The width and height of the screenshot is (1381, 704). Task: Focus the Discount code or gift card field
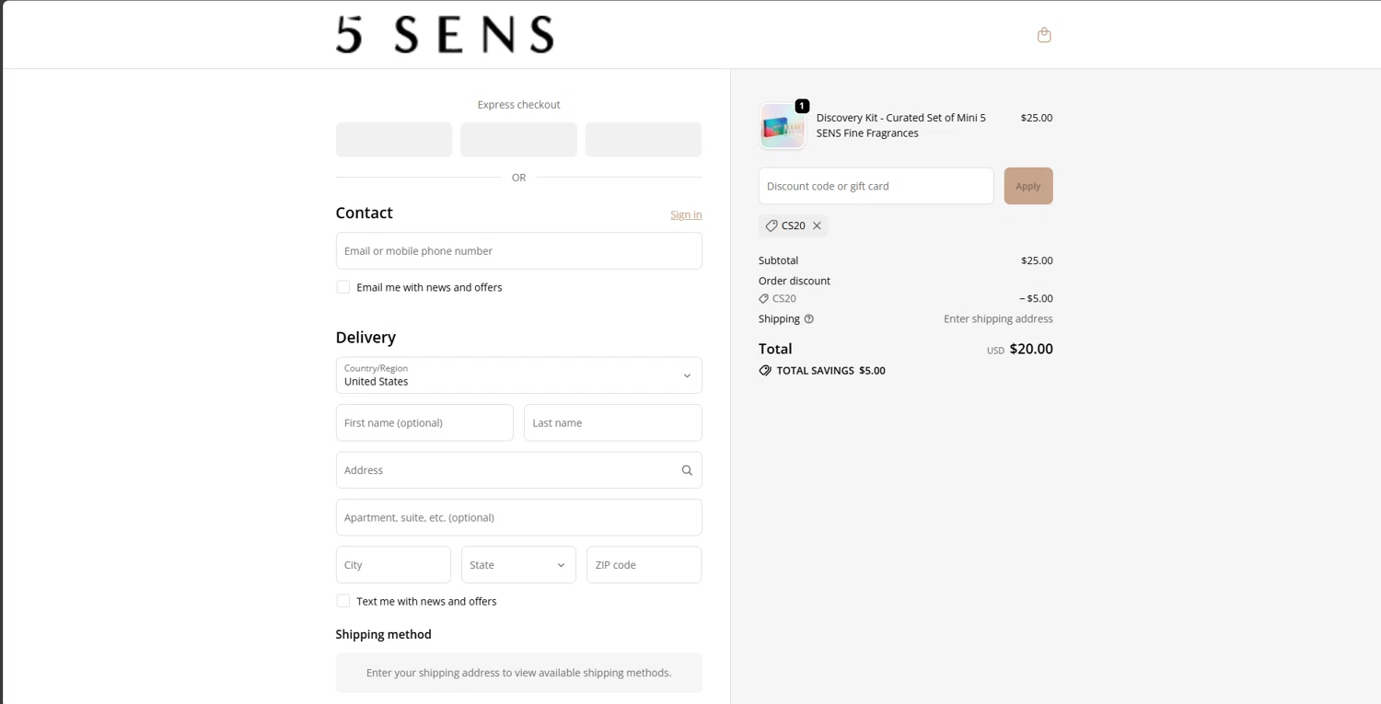(876, 186)
